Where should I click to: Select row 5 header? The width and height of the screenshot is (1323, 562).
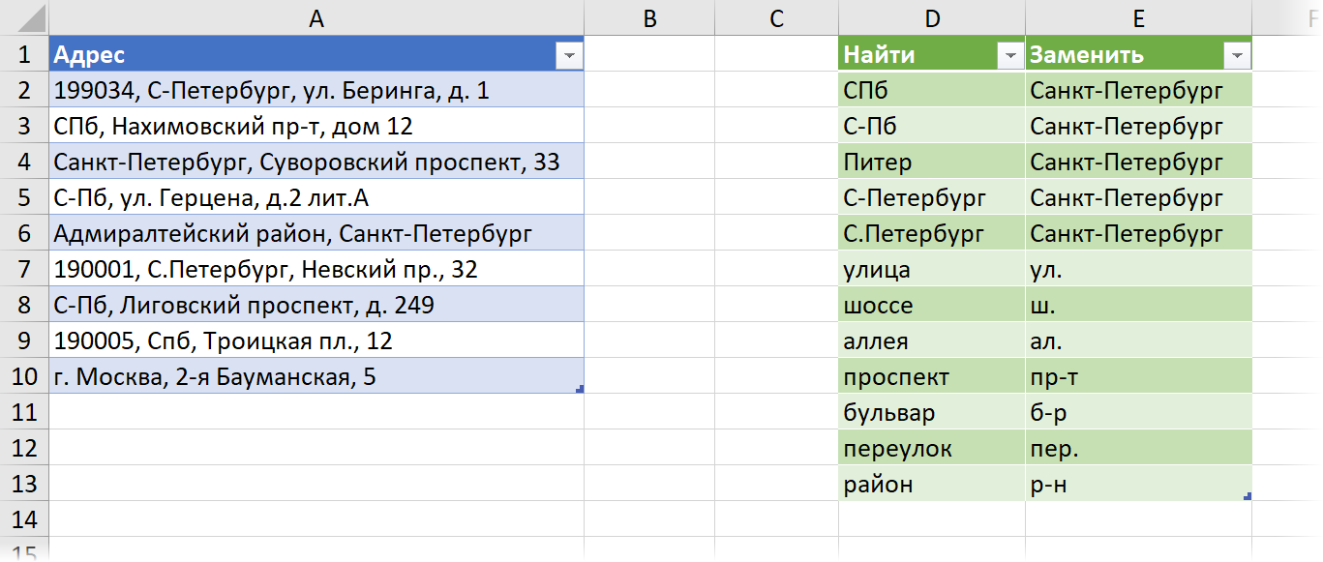coord(24,198)
